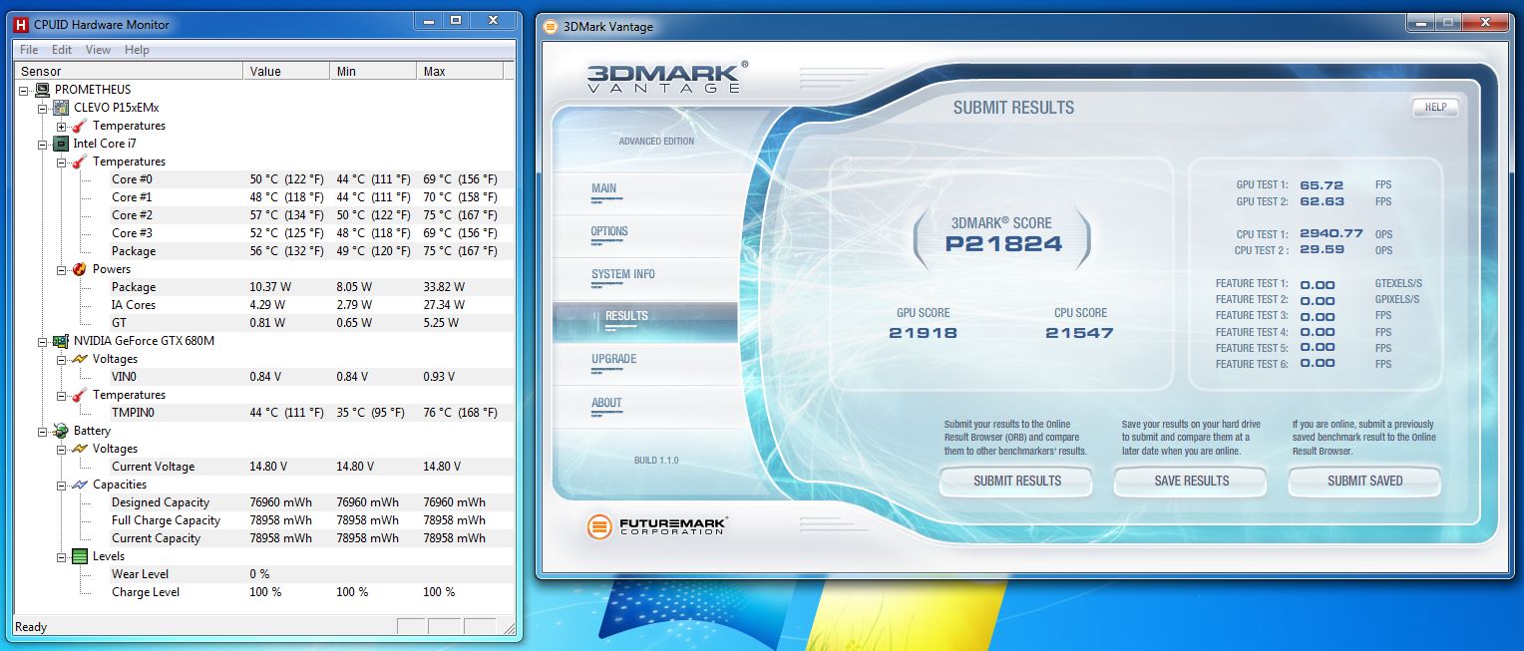Click the SAVE RESULTS button
This screenshot has width=1524, height=651.
(x=1192, y=481)
